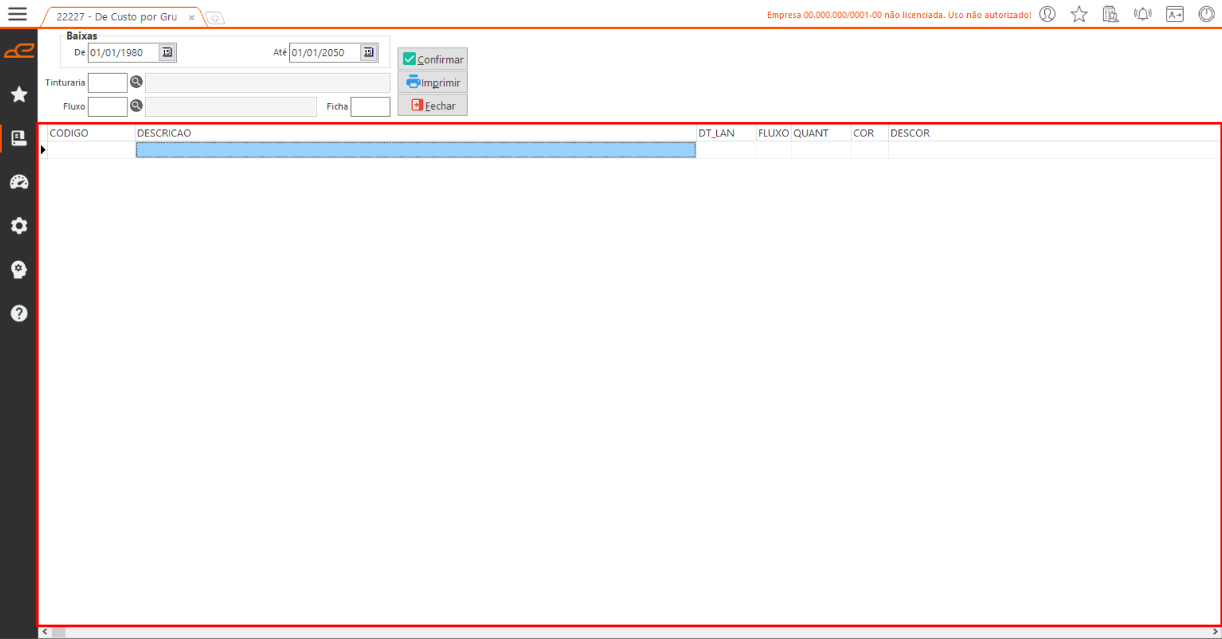Click the Fluxo search magnifier icon

[136, 106]
